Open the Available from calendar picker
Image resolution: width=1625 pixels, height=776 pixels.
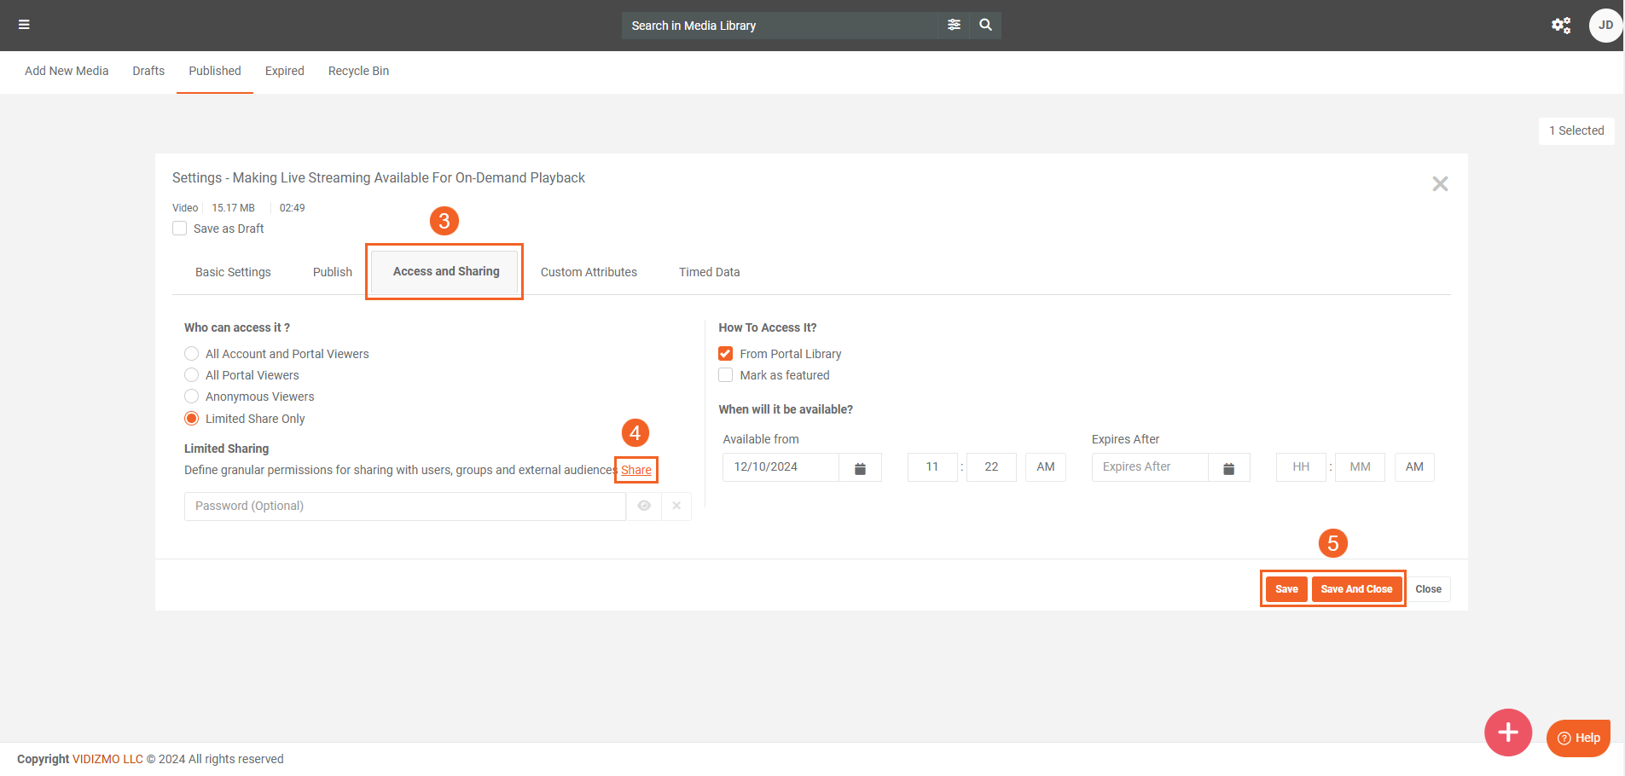pos(860,467)
